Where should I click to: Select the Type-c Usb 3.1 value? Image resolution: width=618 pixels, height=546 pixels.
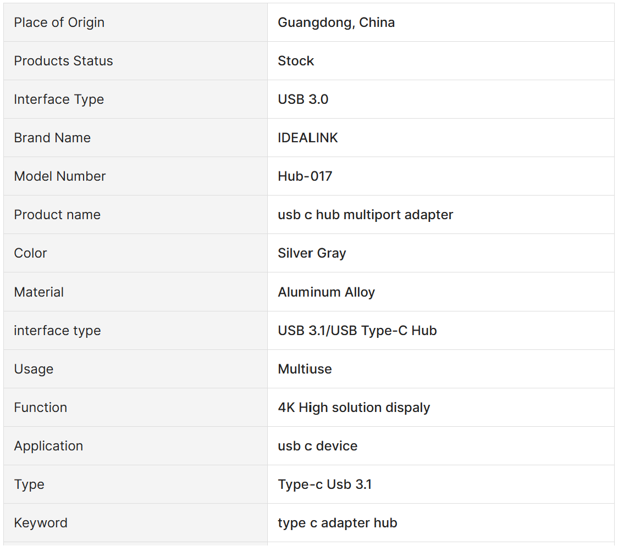[x=324, y=484]
